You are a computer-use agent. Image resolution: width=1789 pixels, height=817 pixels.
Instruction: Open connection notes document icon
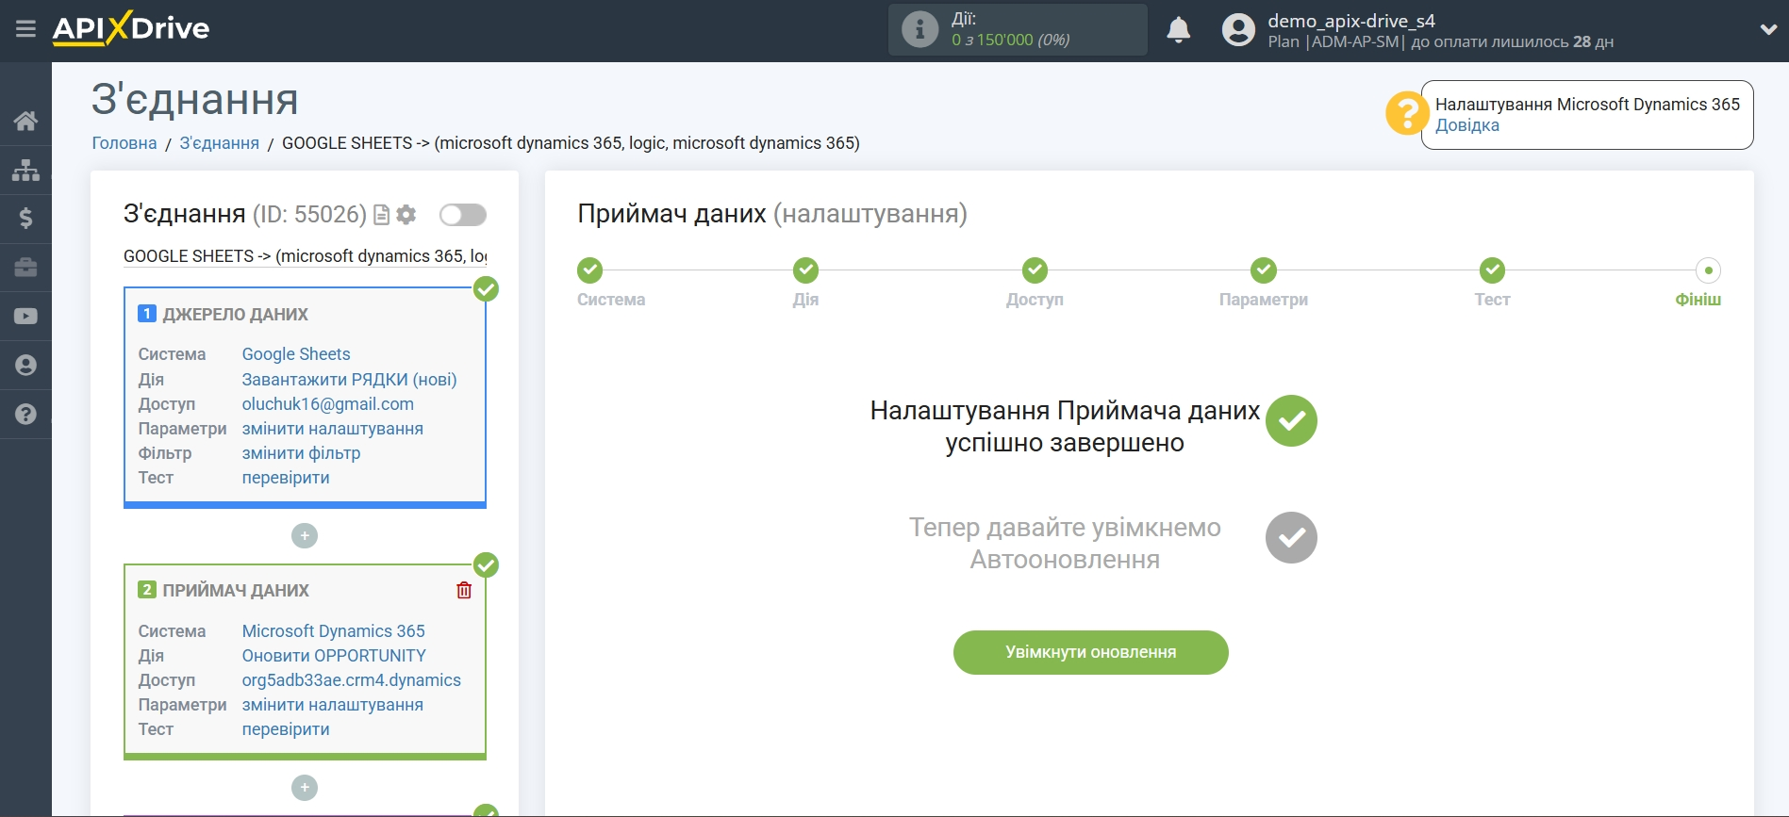coord(381,215)
